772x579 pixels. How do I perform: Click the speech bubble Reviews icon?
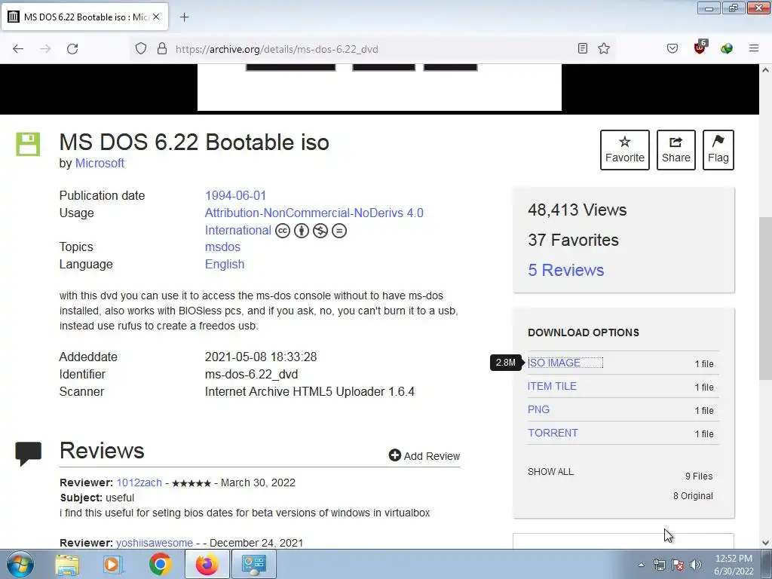[29, 453]
